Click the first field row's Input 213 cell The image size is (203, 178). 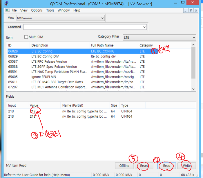pyautogui.click(x=11, y=111)
